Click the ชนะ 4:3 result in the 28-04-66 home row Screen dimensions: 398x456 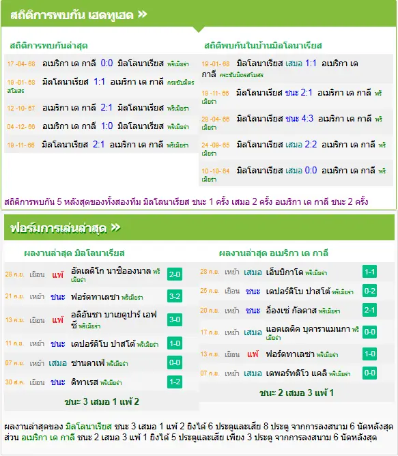click(x=300, y=119)
